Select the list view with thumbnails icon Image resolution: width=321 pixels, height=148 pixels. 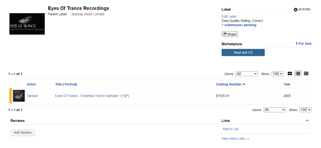click(298, 73)
